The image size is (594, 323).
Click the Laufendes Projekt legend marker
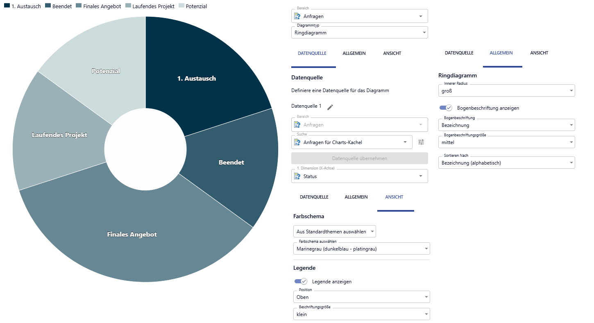click(128, 6)
